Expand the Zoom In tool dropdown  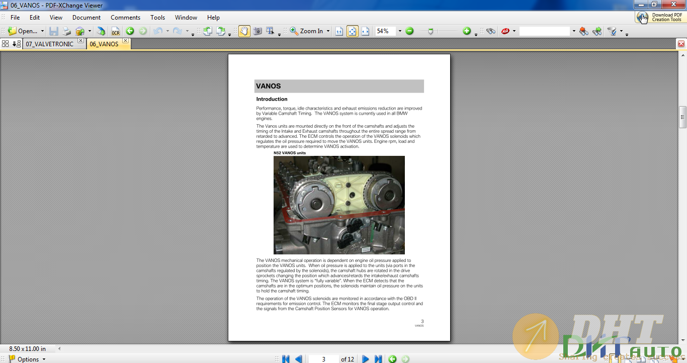(x=328, y=31)
